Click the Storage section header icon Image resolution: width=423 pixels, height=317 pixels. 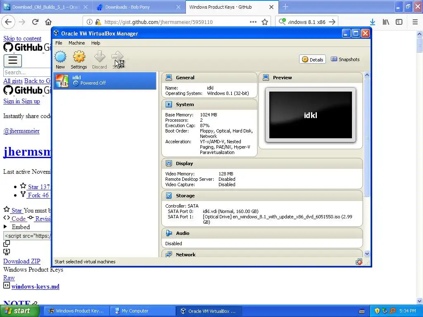(169, 195)
